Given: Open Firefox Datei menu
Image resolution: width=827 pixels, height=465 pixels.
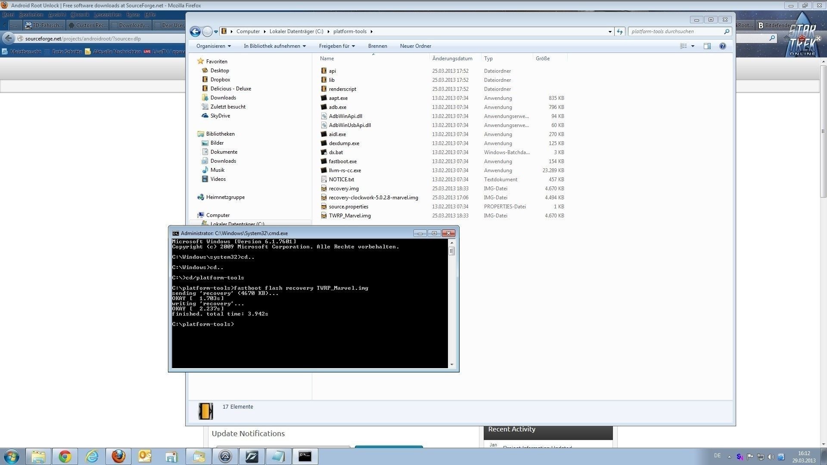Looking at the screenshot, I should point(8,15).
